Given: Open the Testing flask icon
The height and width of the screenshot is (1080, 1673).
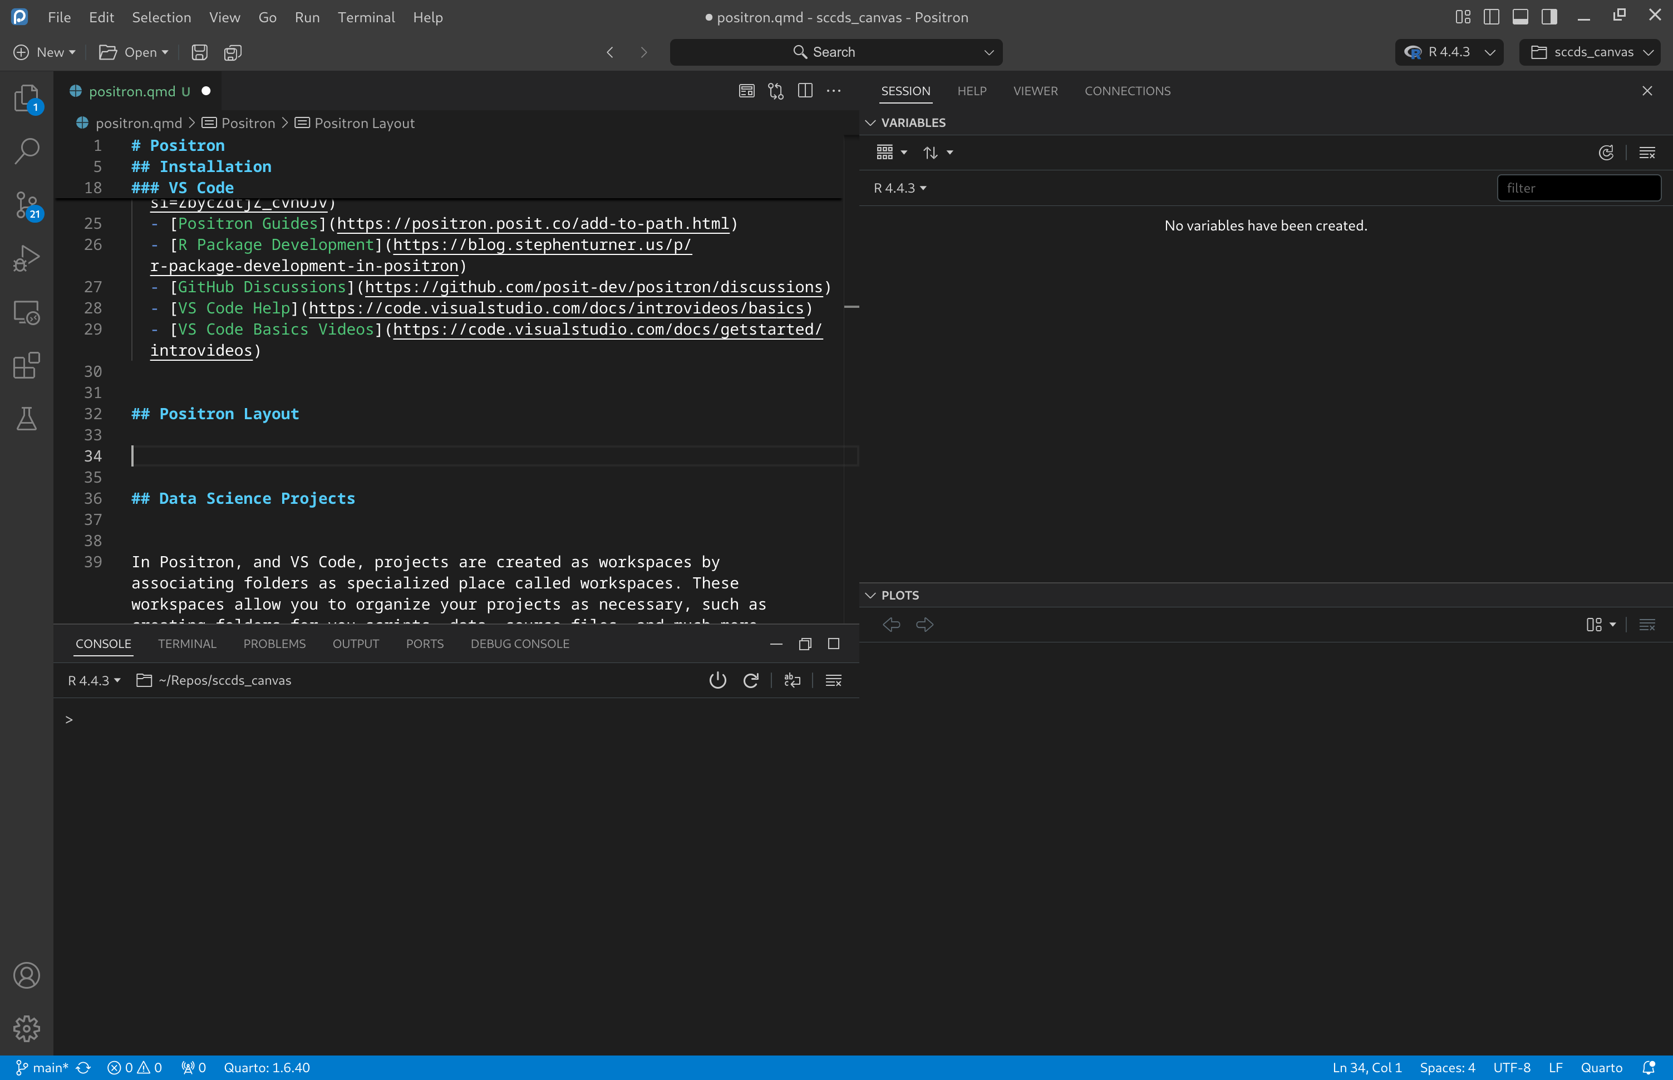Looking at the screenshot, I should pyautogui.click(x=27, y=419).
